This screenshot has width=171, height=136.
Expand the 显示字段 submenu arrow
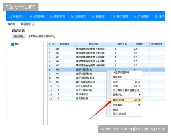(139, 95)
